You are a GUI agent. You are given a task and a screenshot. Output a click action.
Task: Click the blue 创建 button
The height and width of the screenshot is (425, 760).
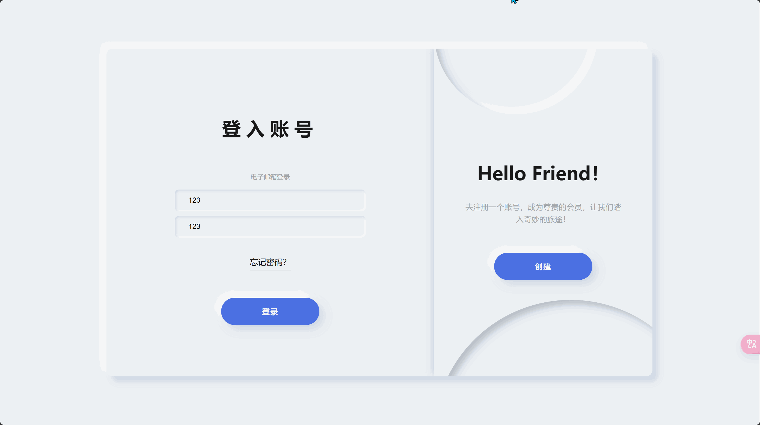coord(543,266)
